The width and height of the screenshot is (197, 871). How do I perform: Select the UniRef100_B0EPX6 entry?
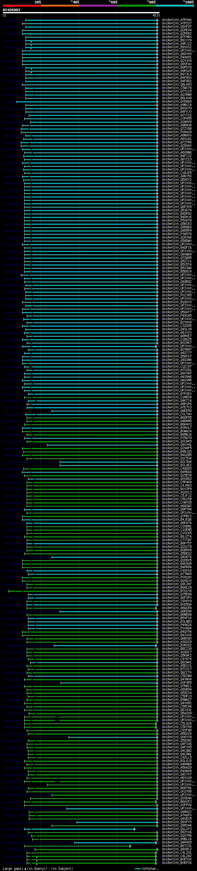coord(176,863)
